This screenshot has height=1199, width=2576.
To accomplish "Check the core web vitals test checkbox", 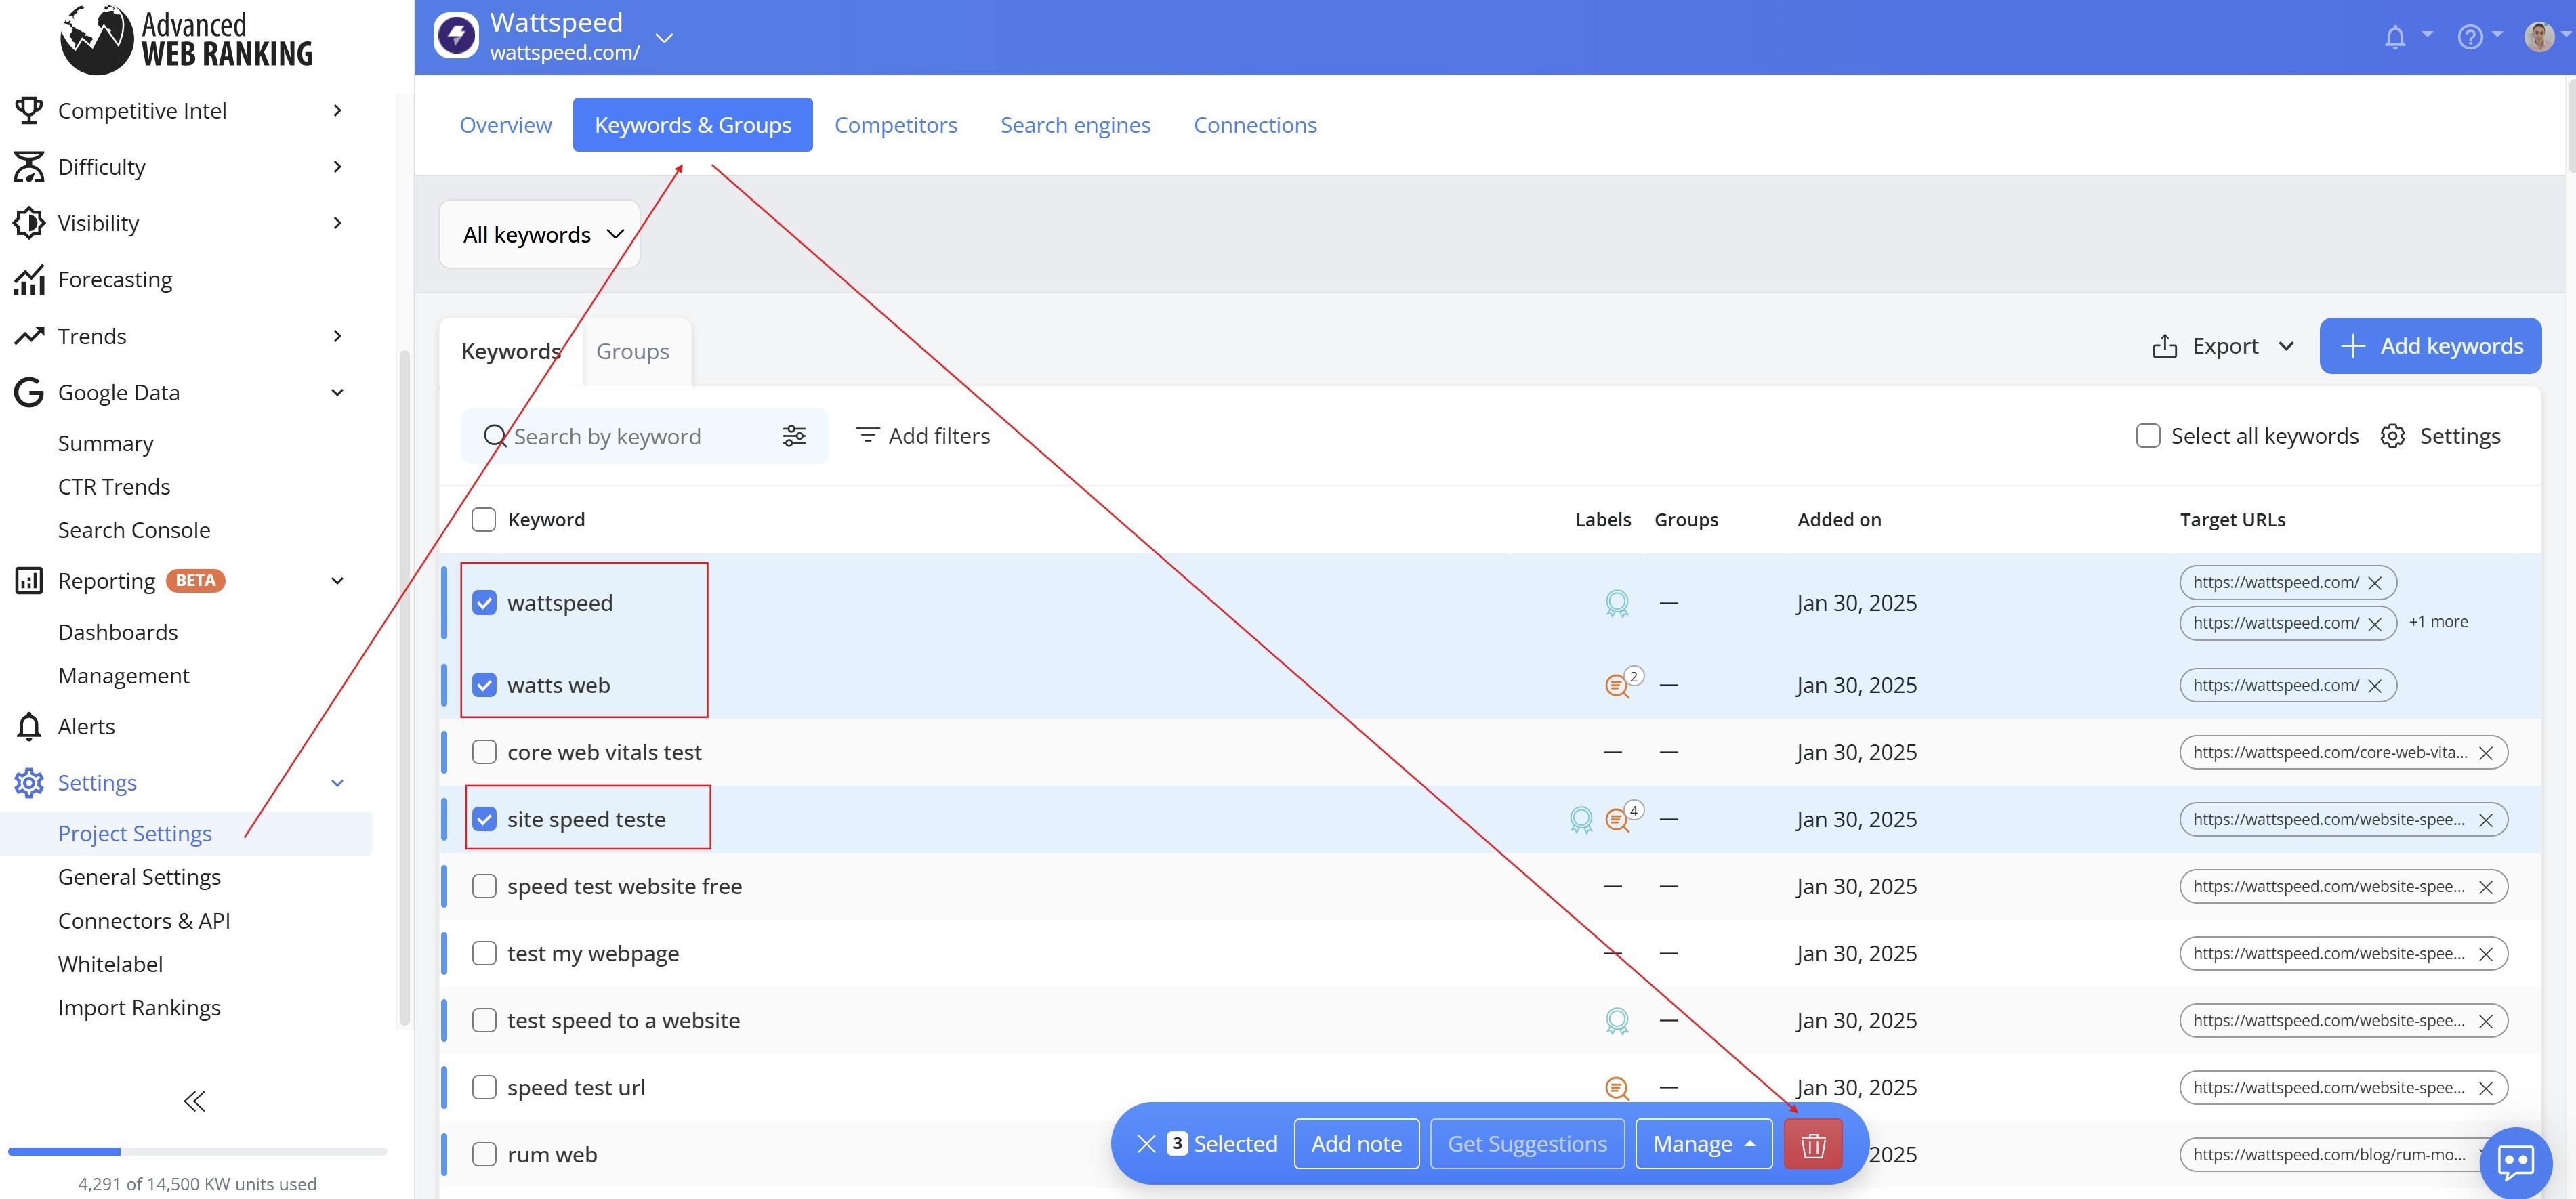I will [x=484, y=752].
